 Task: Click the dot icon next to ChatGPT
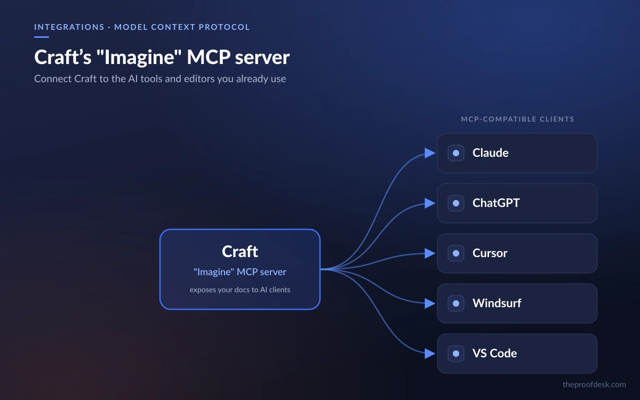[x=455, y=203]
